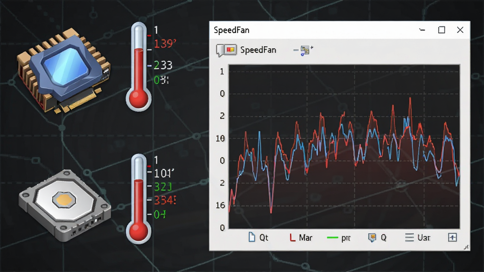Click the SpeedFan window title text
The image size is (484, 272).
coord(232,30)
